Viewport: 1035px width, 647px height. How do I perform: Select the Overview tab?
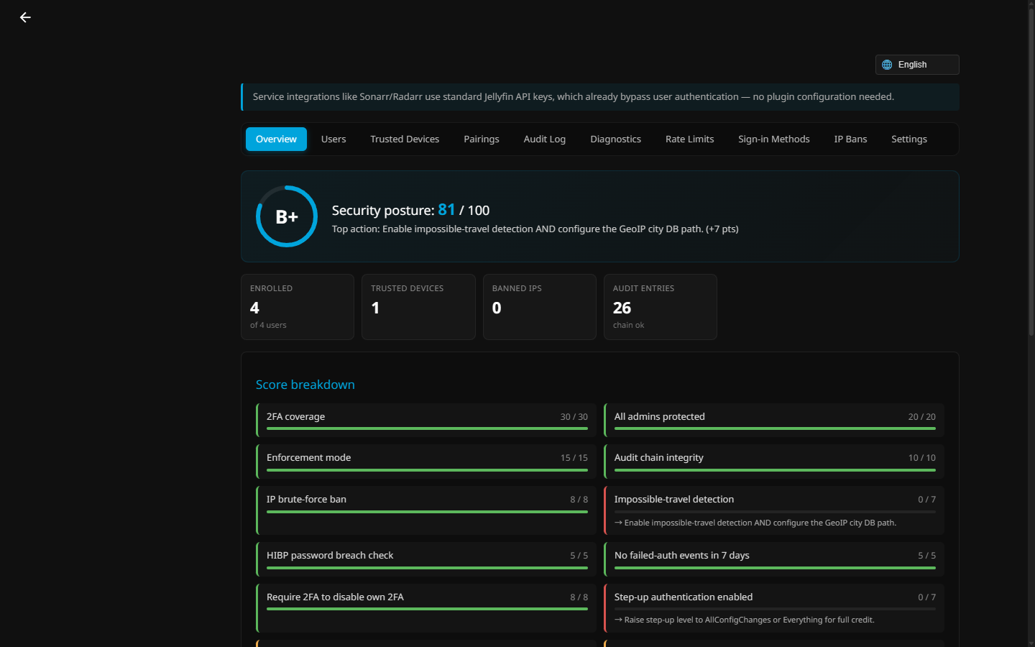click(276, 139)
